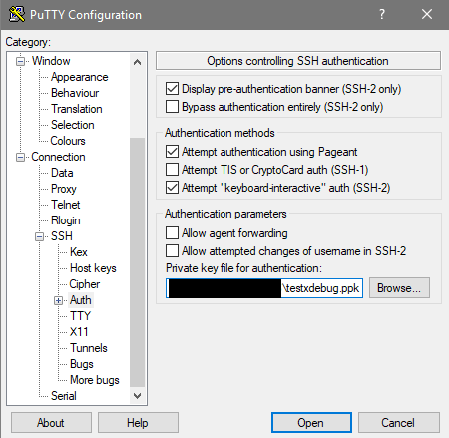
Task: Select SSH in category tree
Action: [x=62, y=236]
